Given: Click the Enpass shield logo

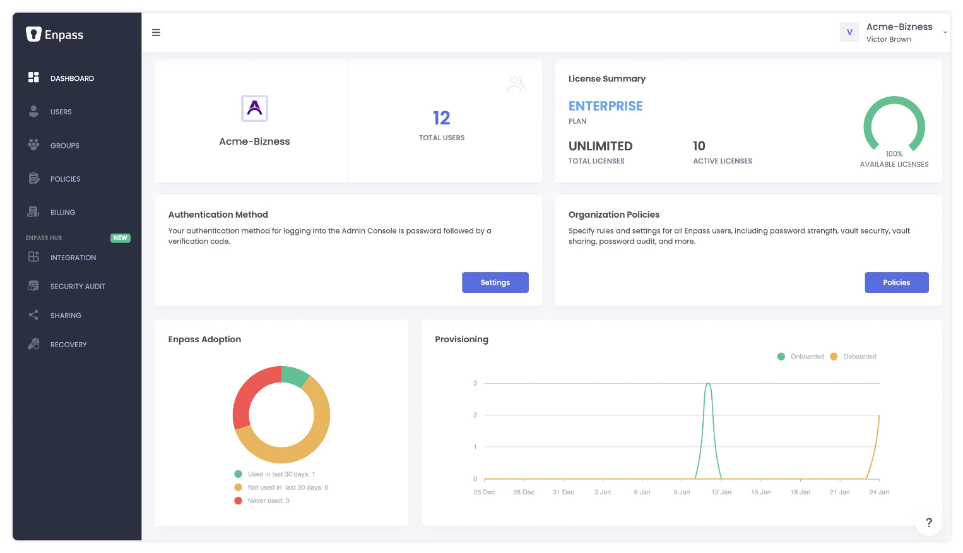Looking at the screenshot, I should (33, 33).
